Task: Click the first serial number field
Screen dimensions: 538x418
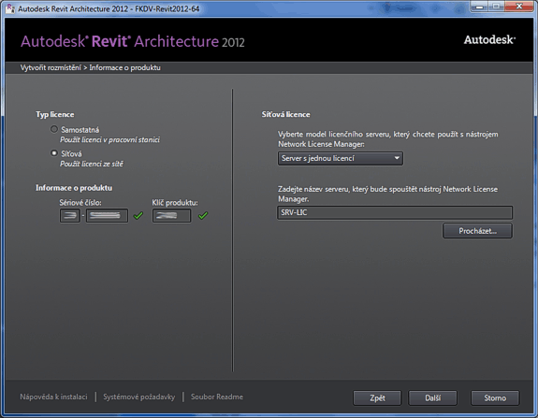Action: [69, 216]
